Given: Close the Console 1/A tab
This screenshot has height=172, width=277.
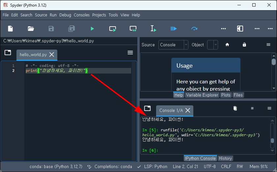Looking at the screenshot, I should coord(188,110).
